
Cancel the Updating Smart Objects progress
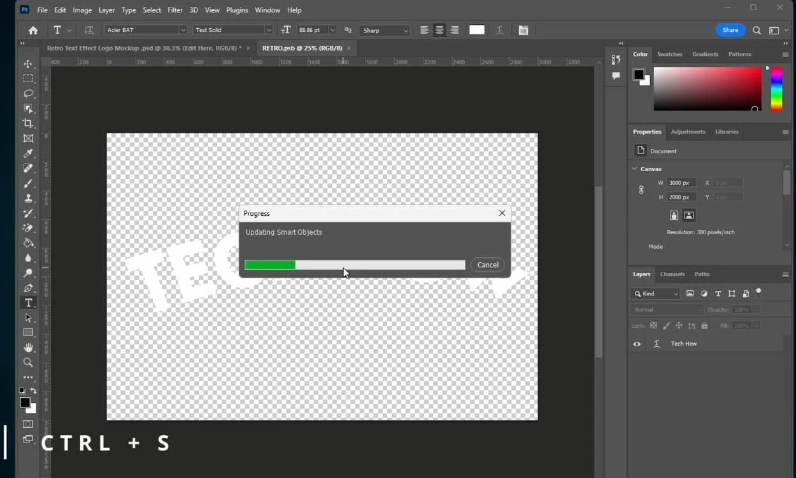click(488, 265)
